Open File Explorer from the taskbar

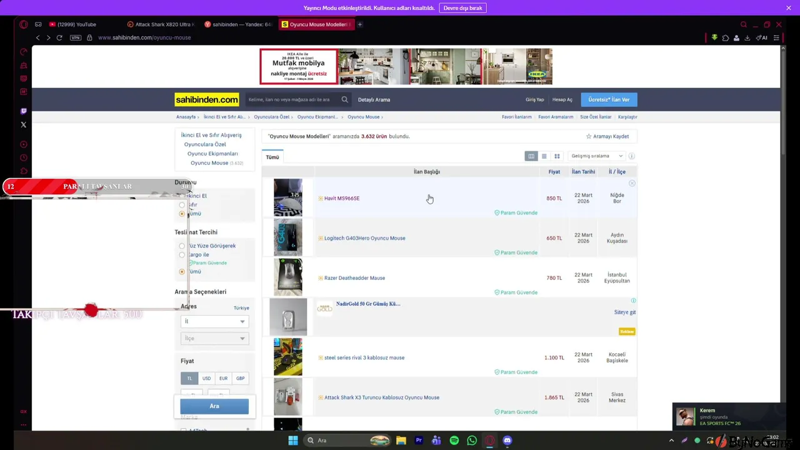(401, 441)
